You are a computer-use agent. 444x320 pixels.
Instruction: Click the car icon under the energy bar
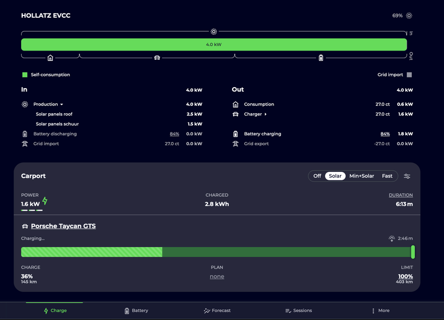[157, 58]
